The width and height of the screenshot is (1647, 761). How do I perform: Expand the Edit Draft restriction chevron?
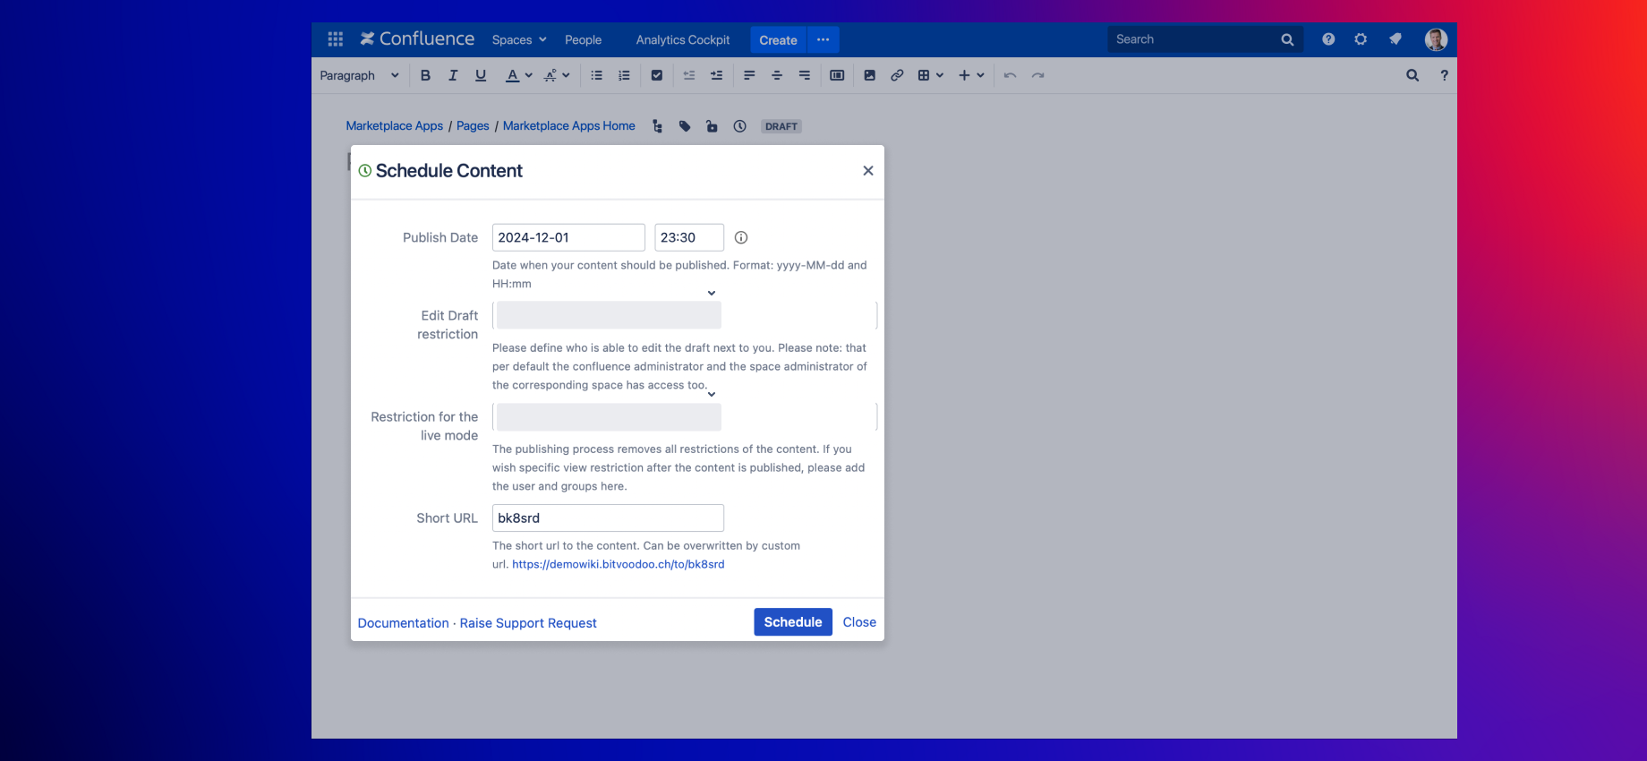point(712,293)
